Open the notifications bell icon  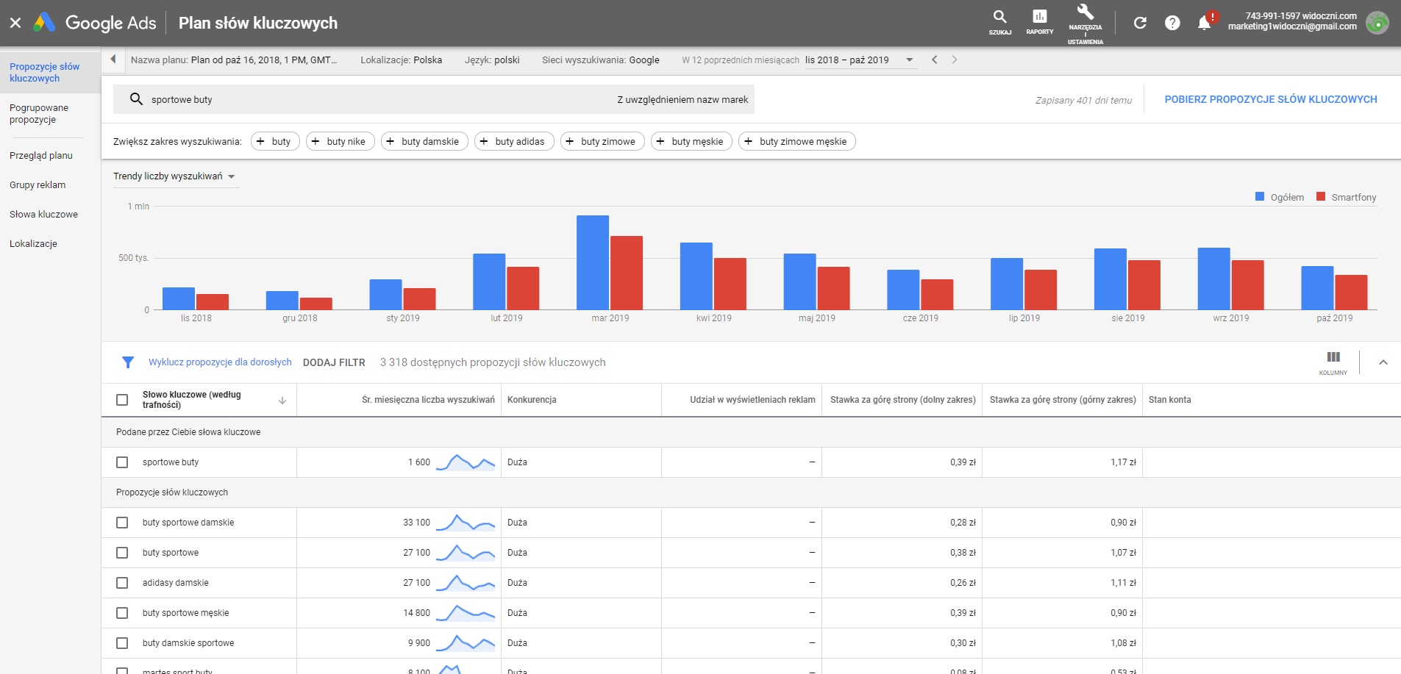click(1204, 23)
